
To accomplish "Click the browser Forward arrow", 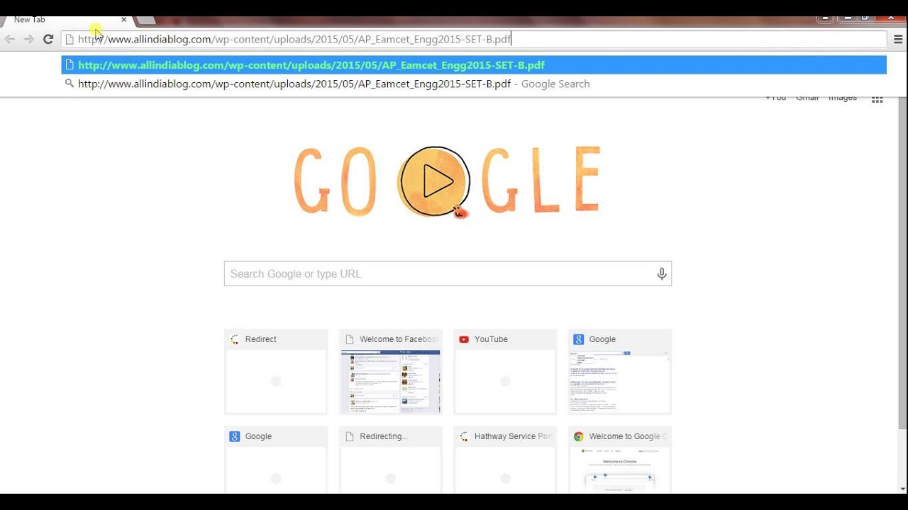I will coord(29,39).
